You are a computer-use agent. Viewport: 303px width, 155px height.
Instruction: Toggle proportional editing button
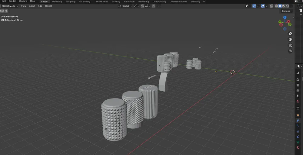(x=154, y=6)
